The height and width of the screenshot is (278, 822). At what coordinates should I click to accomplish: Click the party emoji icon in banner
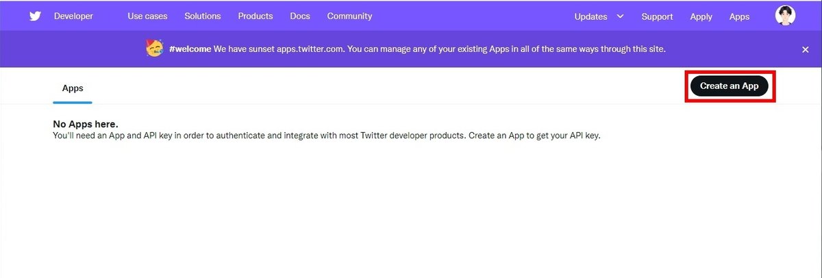coord(155,49)
